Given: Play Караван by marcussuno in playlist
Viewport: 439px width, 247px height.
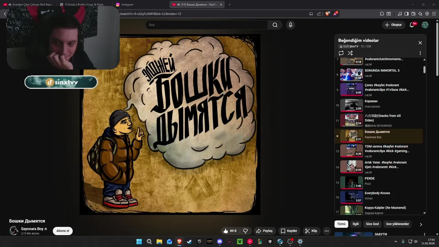Looking at the screenshot, I should click(379, 105).
